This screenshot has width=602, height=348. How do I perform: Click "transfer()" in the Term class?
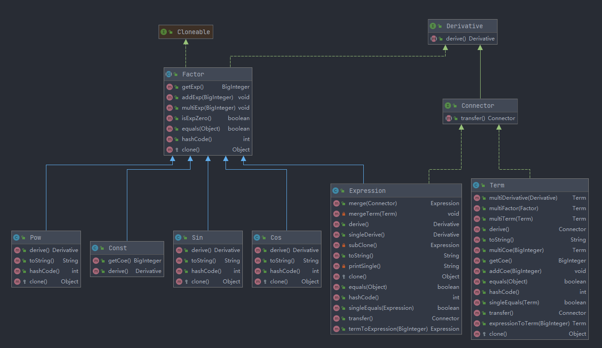501,313
